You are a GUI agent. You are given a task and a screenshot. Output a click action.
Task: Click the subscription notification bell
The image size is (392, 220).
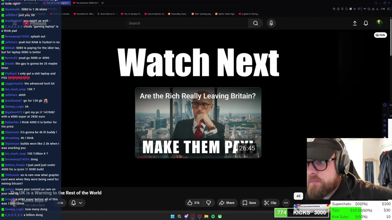tap(73, 203)
